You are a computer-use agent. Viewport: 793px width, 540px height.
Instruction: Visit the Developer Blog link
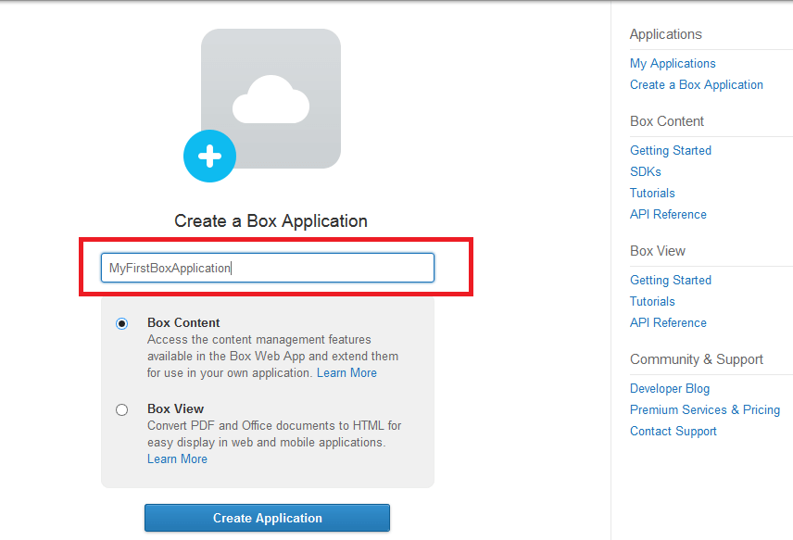(670, 388)
